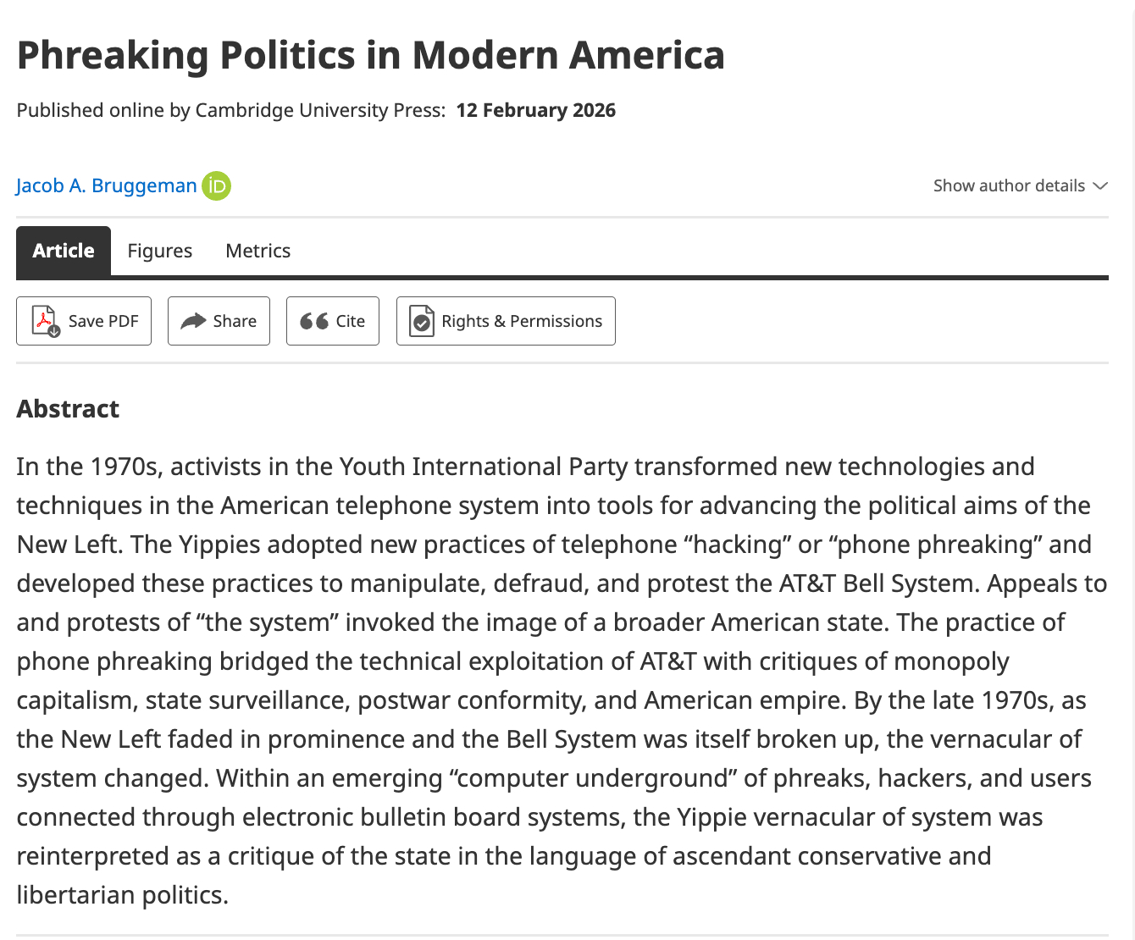This screenshot has width=1135, height=940.
Task: Click the Abstract section heading
Action: coord(68,409)
